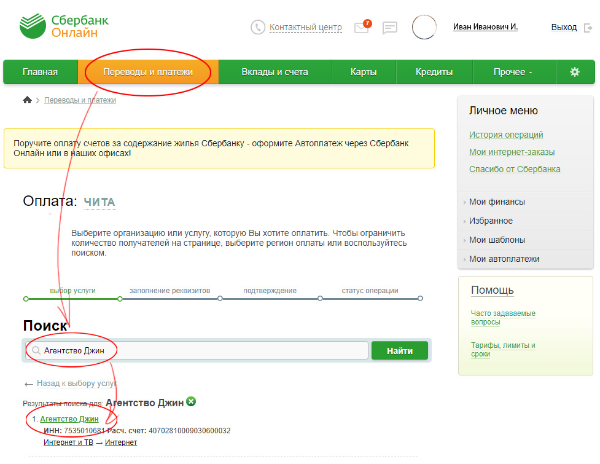This screenshot has width=600, height=464.
Task: Click the статус операции progress step
Action: (370, 291)
